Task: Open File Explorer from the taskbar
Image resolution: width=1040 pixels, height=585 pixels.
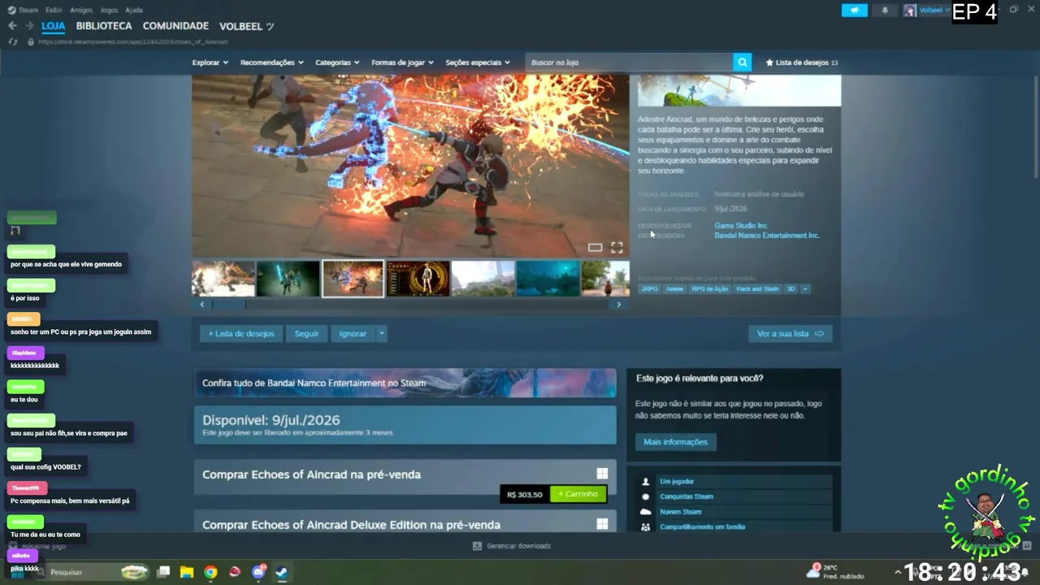Action: 187,572
